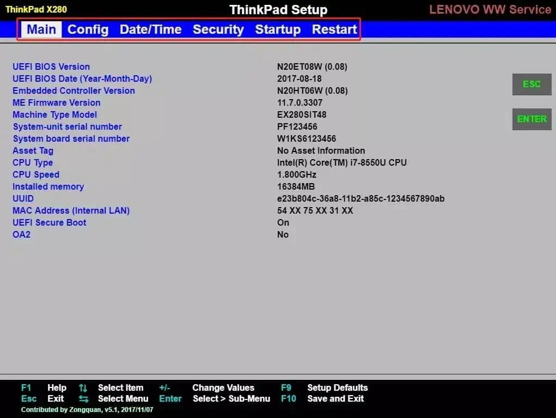Open the Config tab
Viewport: 556px width, 418px height.
tap(88, 29)
